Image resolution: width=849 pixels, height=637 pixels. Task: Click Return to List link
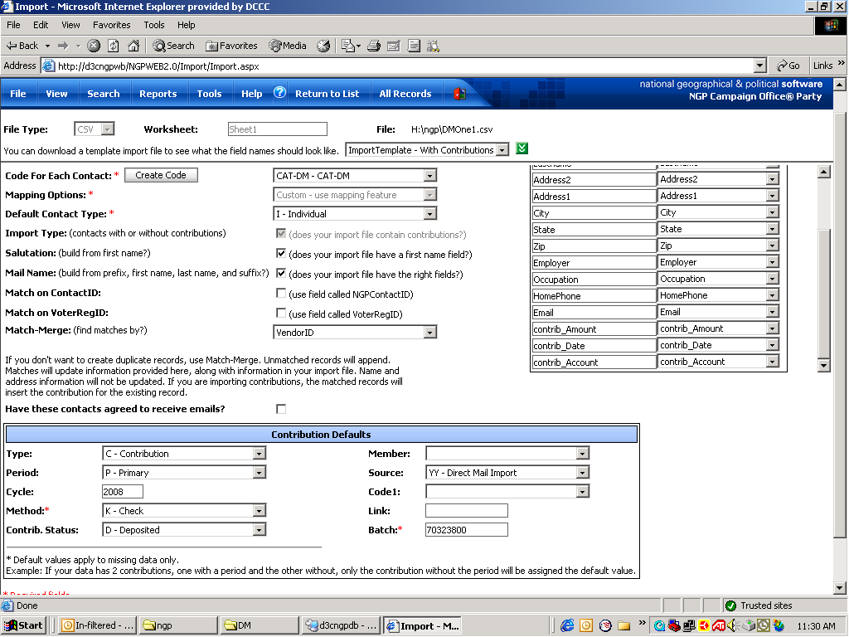327,94
